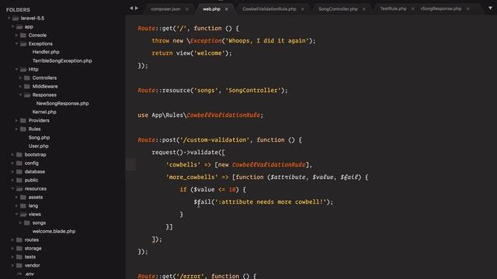This screenshot has height=279, width=497.
Task: Click the highlighted gutter on cowbells line
Action: [x=131, y=164]
